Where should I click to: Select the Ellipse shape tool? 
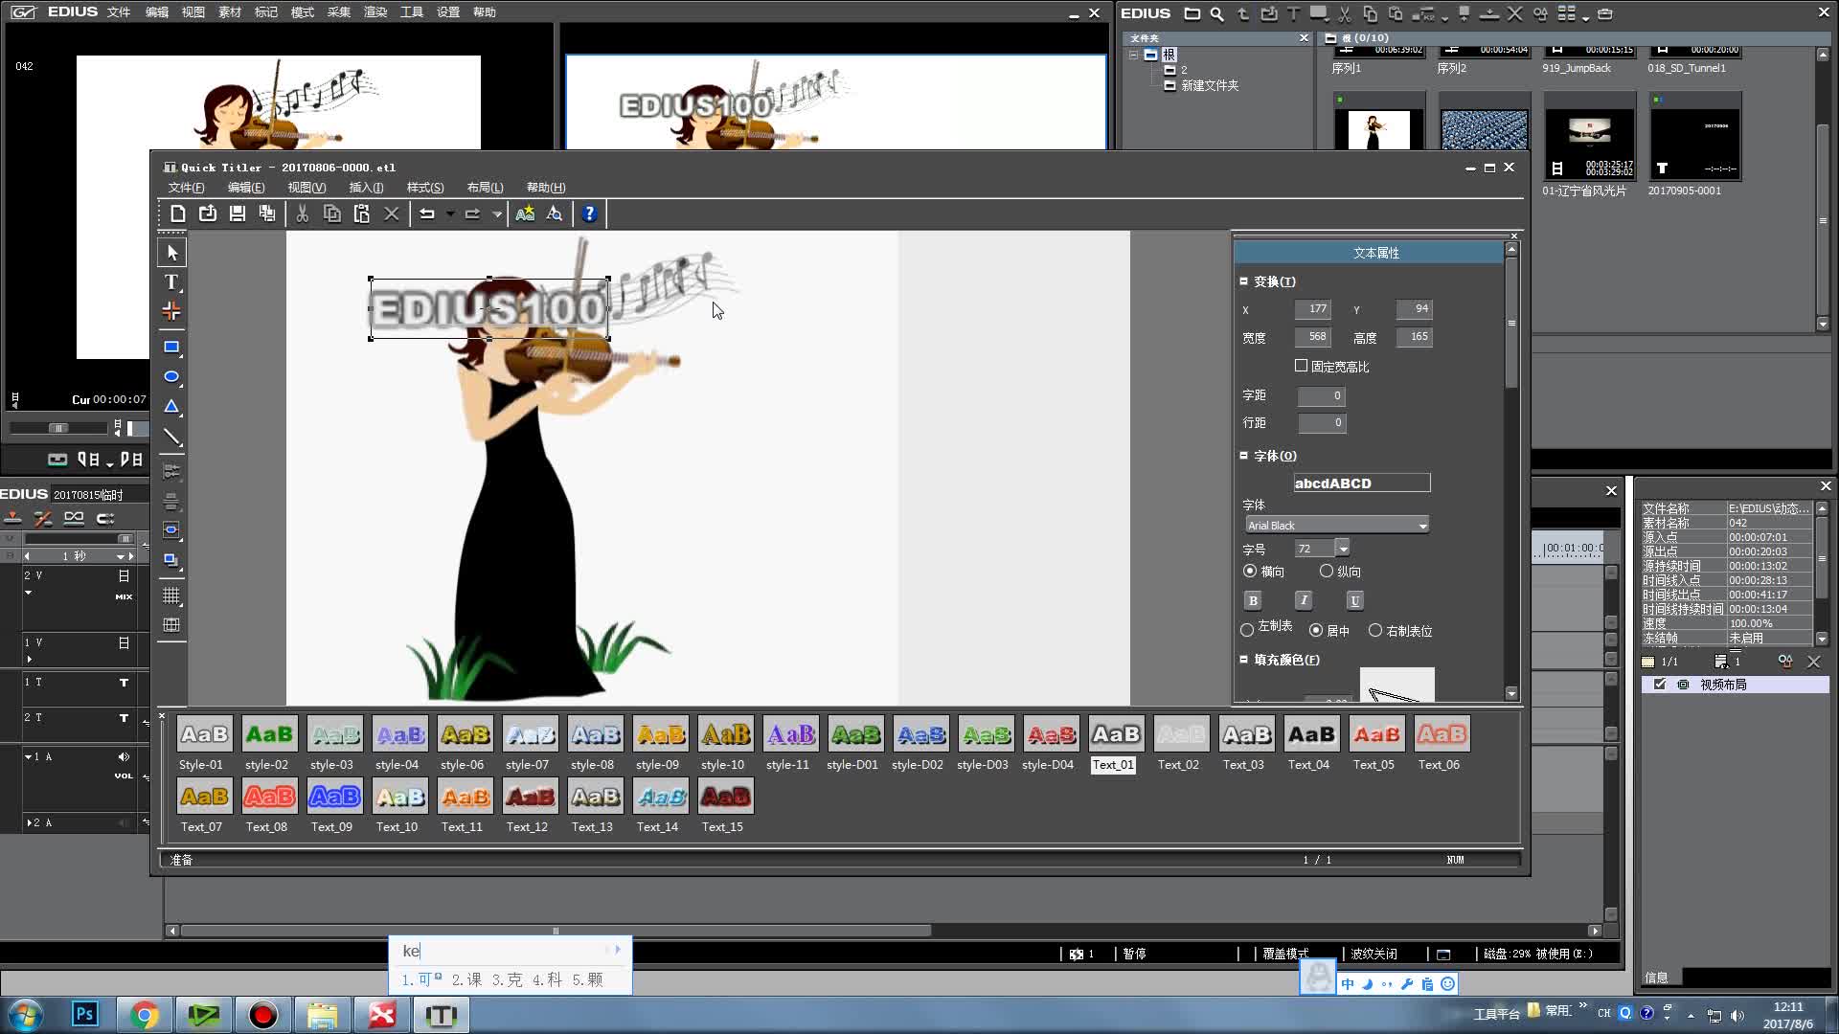point(171,376)
